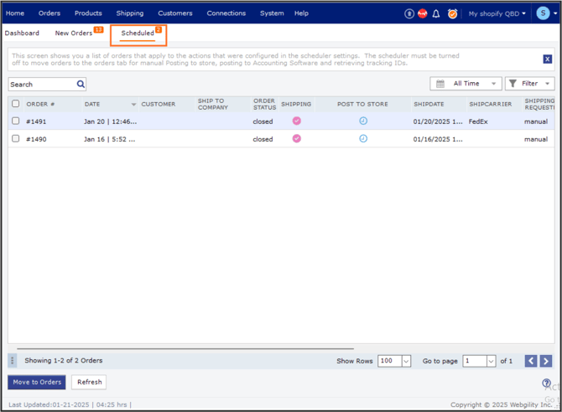Open the Show Rows dropdown
Screen dimensions: 562x412
(394, 361)
